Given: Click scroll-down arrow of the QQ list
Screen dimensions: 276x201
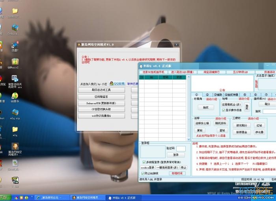Looking at the screenshot, I should pyautogui.click(x=188, y=139).
